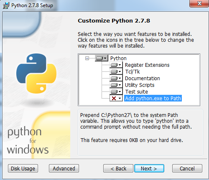Select the Documentation label in the tree
Viewport: 209px width, 180px height.
143,79
